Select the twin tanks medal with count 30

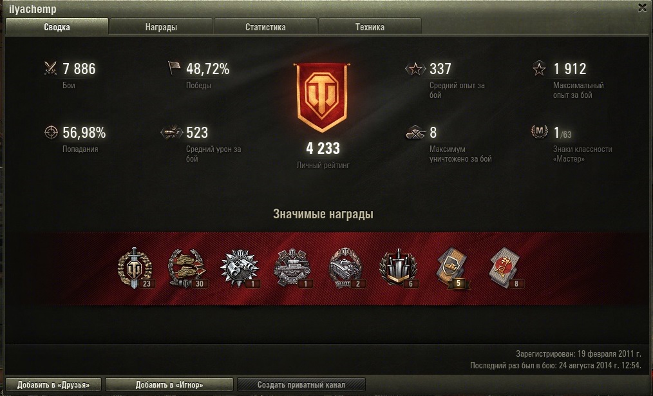pos(187,268)
